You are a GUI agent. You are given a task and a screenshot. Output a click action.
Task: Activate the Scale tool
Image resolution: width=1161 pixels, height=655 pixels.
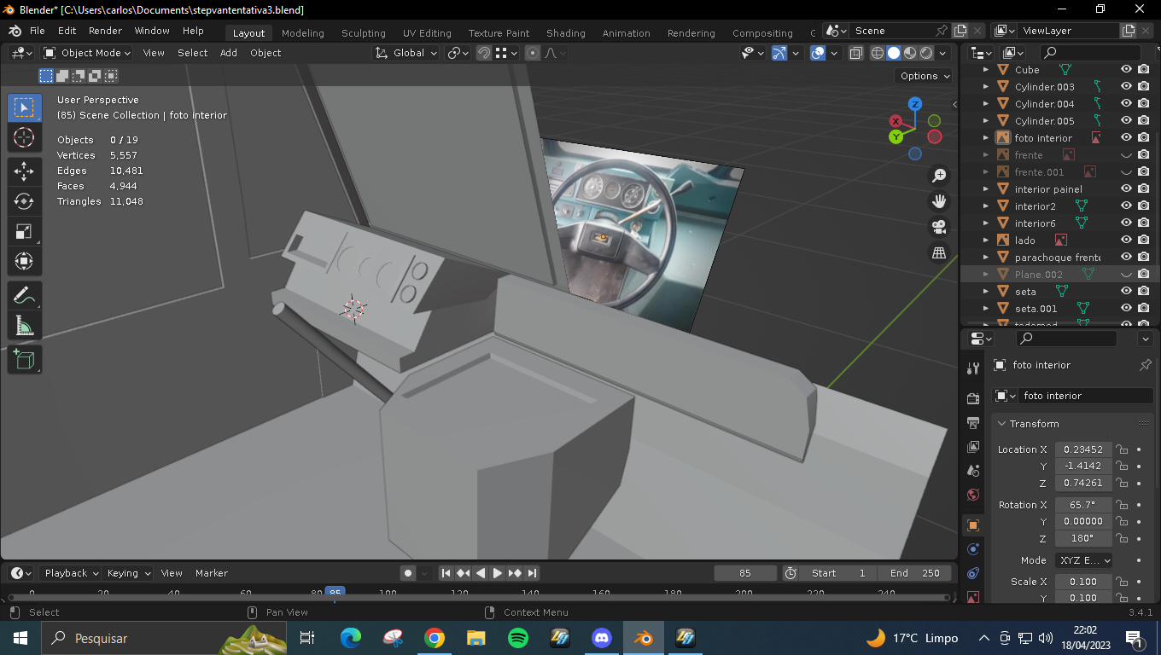(x=25, y=231)
